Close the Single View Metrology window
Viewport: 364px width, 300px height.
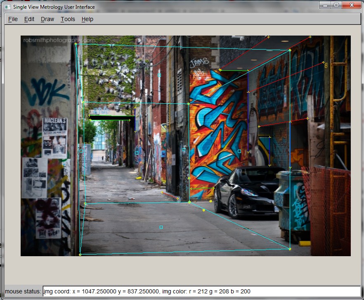click(x=352, y=5)
